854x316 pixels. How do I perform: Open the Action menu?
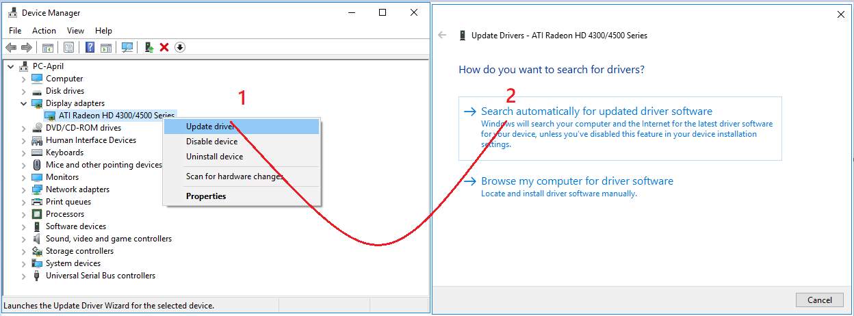pos(44,31)
